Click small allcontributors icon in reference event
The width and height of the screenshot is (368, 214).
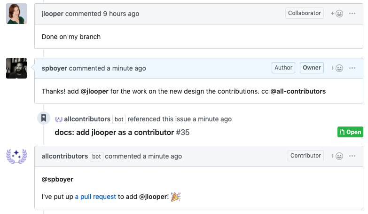(x=59, y=119)
